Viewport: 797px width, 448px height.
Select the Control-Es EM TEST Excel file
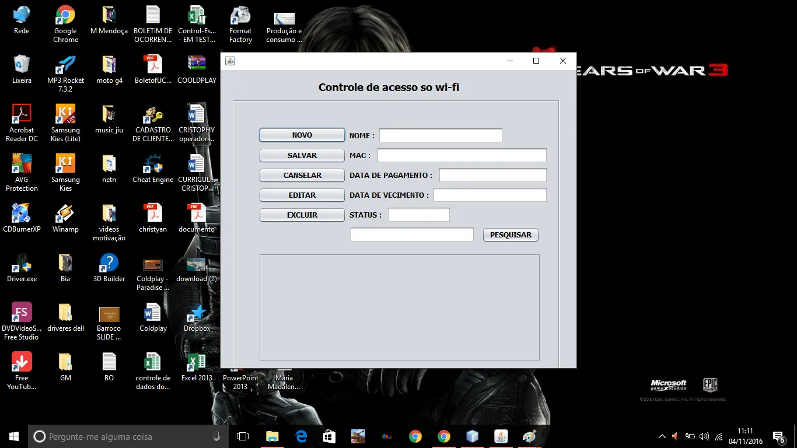click(197, 24)
